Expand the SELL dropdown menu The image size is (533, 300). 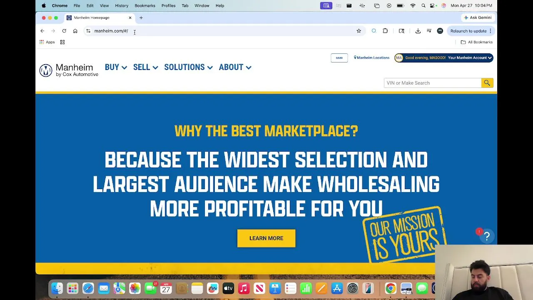[145, 67]
